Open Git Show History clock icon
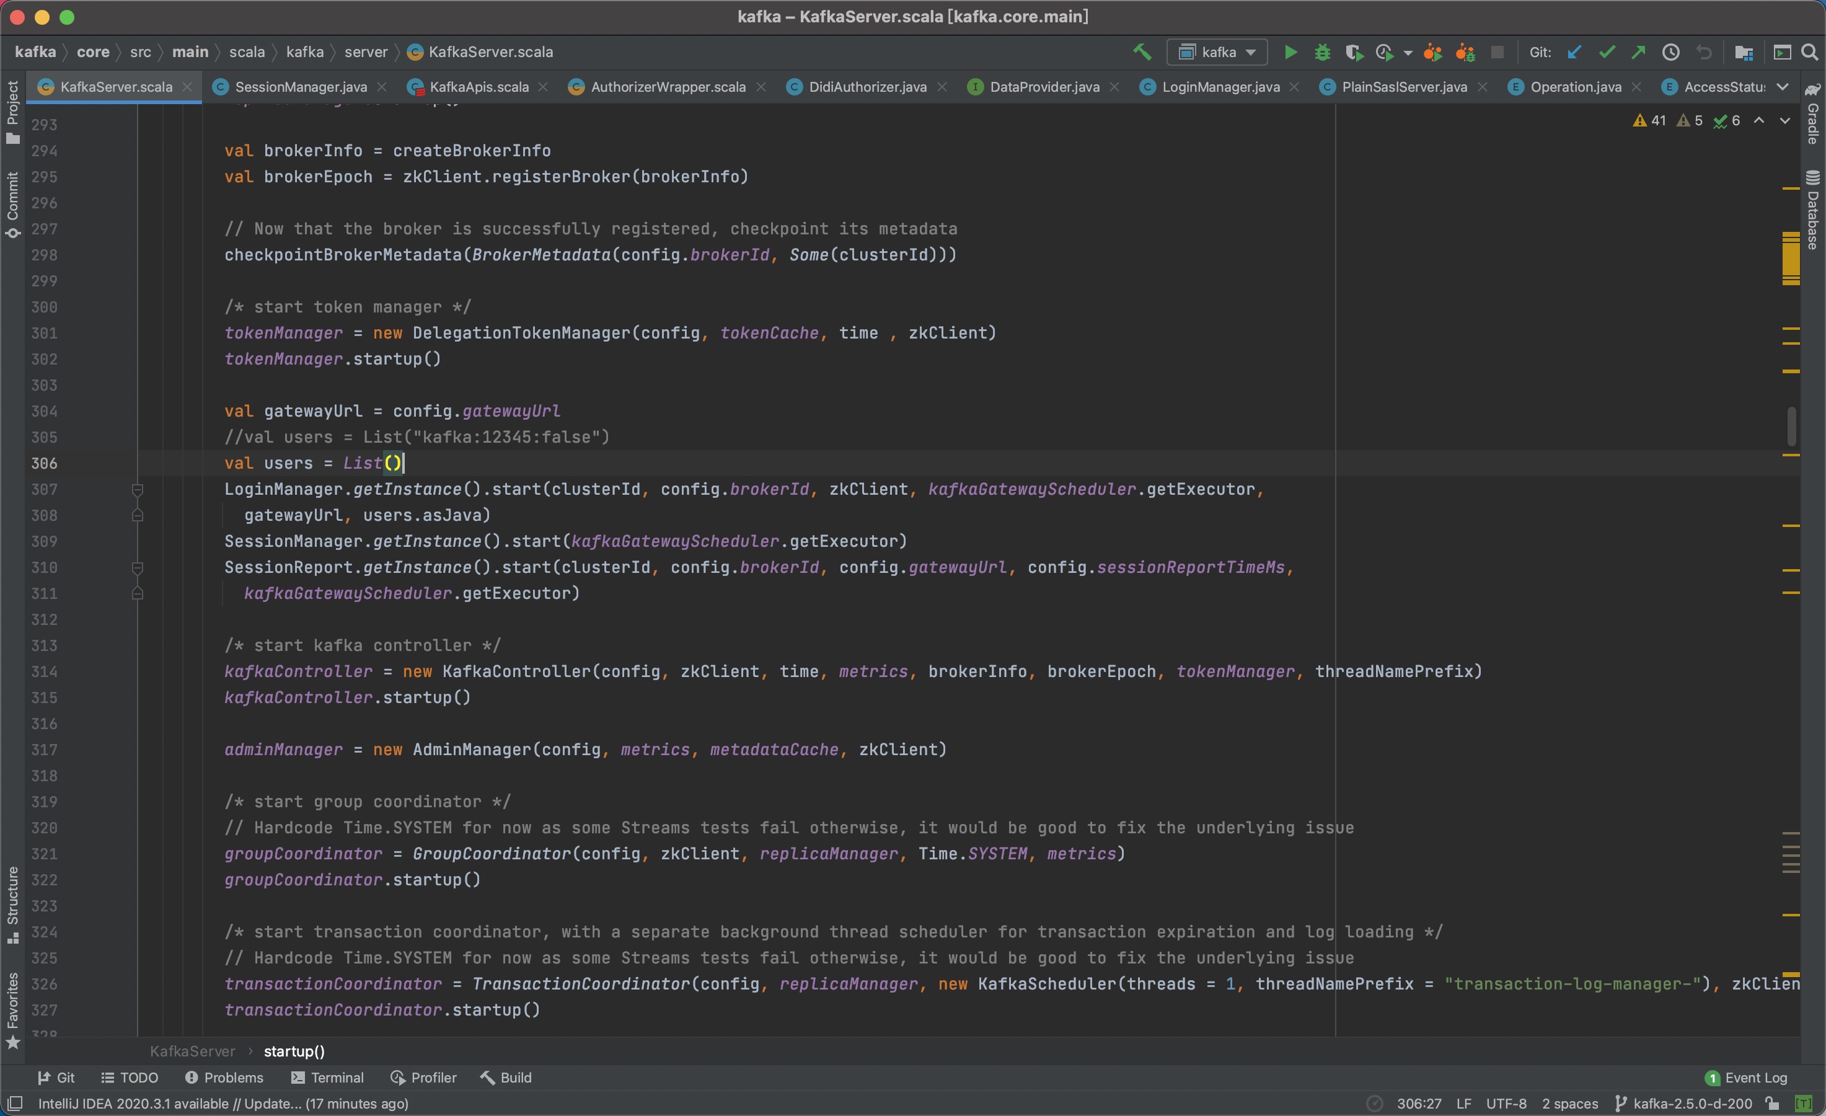Viewport: 1826px width, 1116px height. click(1670, 52)
